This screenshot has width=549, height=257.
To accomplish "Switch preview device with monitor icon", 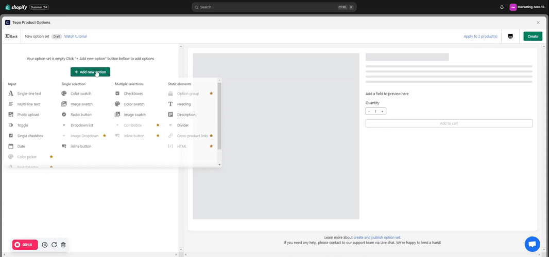I will click(x=510, y=36).
